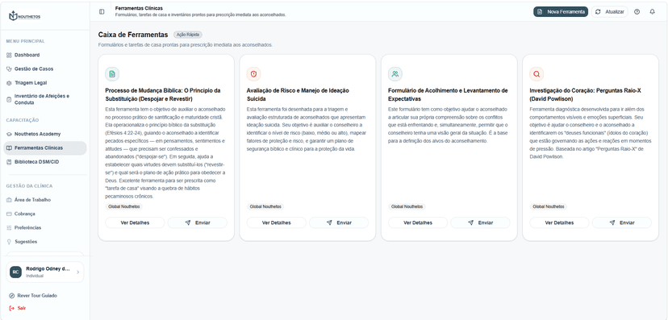Click the Ação Rápida badge
Image resolution: width=668 pixels, height=320 pixels.
pyautogui.click(x=187, y=35)
